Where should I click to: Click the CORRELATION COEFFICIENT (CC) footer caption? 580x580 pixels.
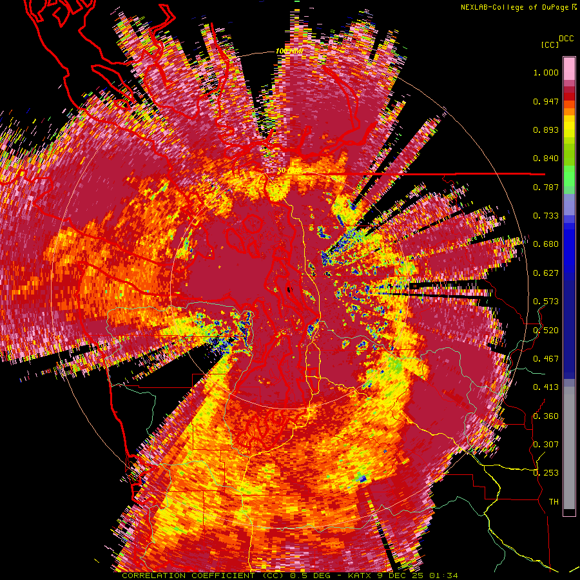[x=203, y=575]
